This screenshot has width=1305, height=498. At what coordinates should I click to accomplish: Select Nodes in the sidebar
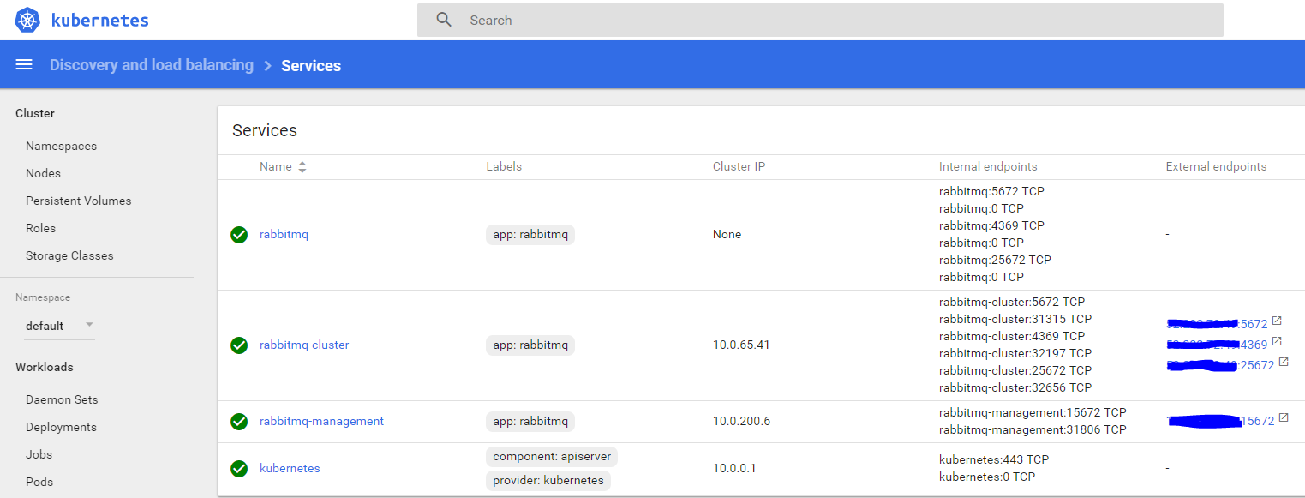(43, 174)
